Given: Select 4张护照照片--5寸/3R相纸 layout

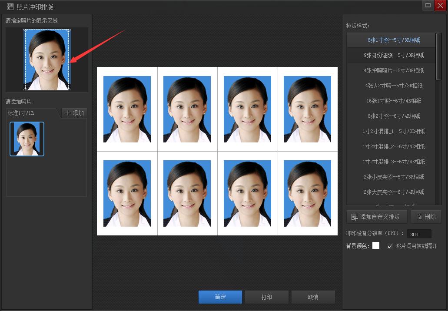Looking at the screenshot, I should tap(394, 70).
